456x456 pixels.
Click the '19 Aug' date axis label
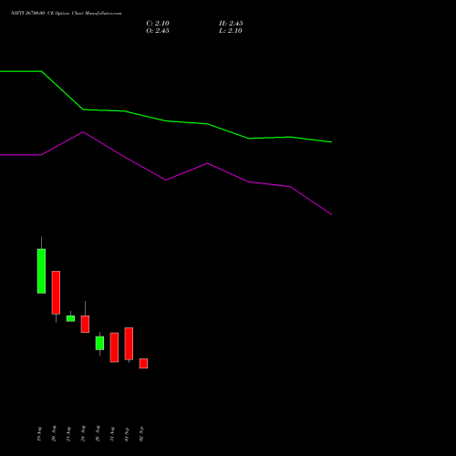click(39, 434)
